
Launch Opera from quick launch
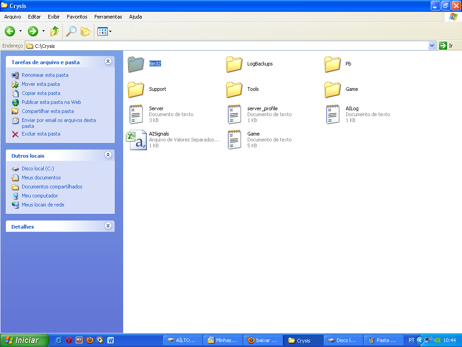(x=69, y=340)
